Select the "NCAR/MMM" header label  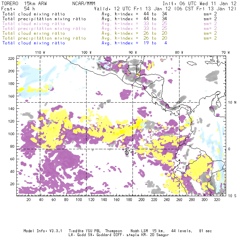pyautogui.click(x=84, y=4)
